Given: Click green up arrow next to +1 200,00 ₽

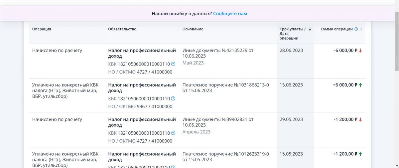Looking at the screenshot, I should pyautogui.click(x=360, y=154).
